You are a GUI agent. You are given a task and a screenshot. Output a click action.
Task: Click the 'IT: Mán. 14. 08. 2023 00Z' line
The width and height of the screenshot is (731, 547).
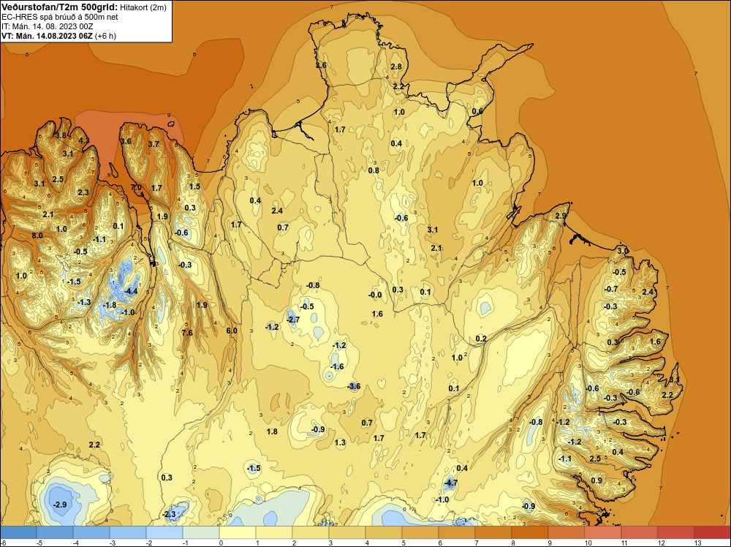[x=48, y=26]
